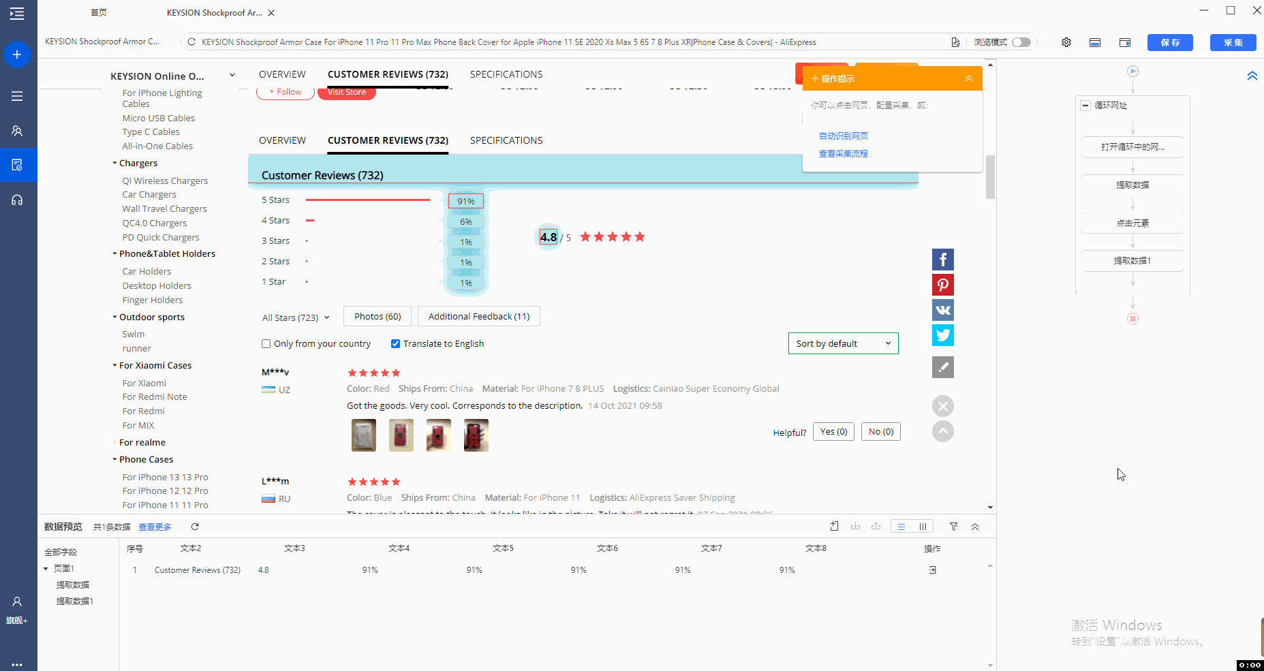
Task: Click the 采集 collect button
Action: pyautogui.click(x=1233, y=42)
